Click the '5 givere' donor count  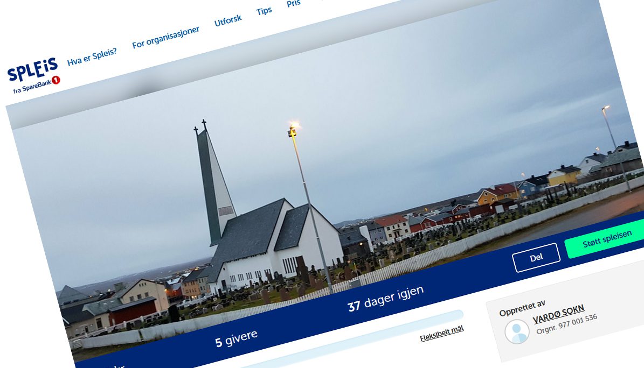[236, 338]
